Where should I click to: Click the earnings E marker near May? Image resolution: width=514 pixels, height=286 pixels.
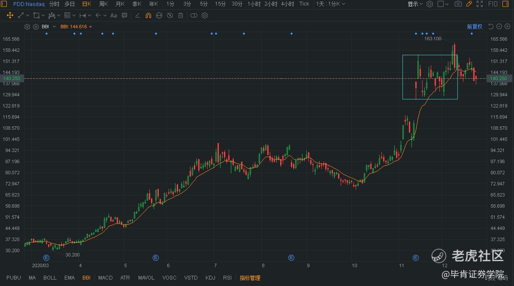(x=156, y=257)
